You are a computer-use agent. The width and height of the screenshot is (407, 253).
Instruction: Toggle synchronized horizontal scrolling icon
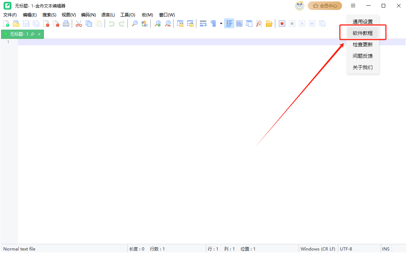(190, 24)
